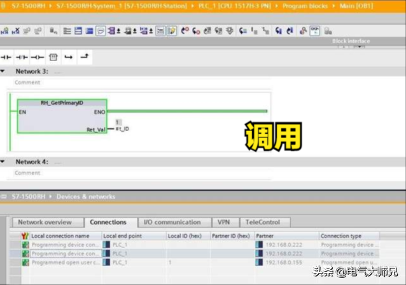Open the I/O communication tab
The image size is (406, 285).
coord(174,223)
